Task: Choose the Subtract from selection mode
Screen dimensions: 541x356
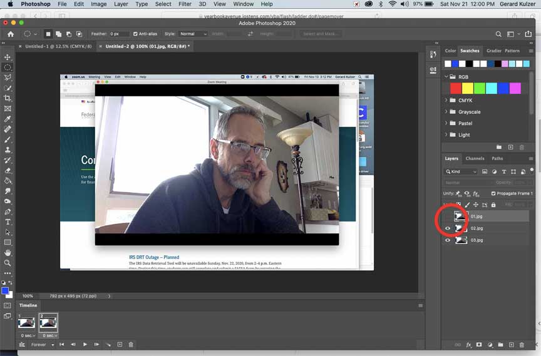Action: tap(69, 34)
